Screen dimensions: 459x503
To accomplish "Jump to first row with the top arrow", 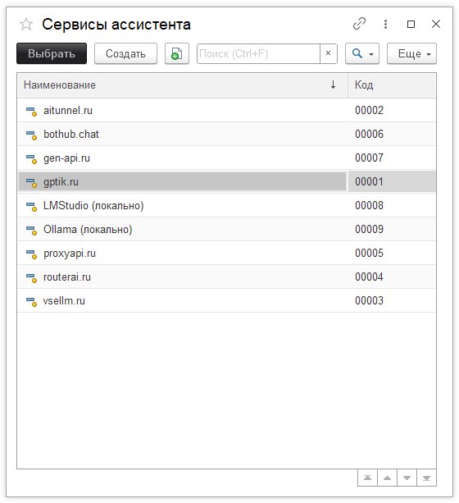I will (x=367, y=478).
